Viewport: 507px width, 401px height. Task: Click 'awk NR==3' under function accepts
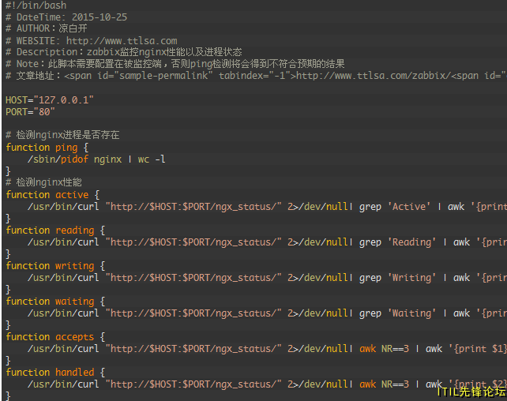(384, 349)
